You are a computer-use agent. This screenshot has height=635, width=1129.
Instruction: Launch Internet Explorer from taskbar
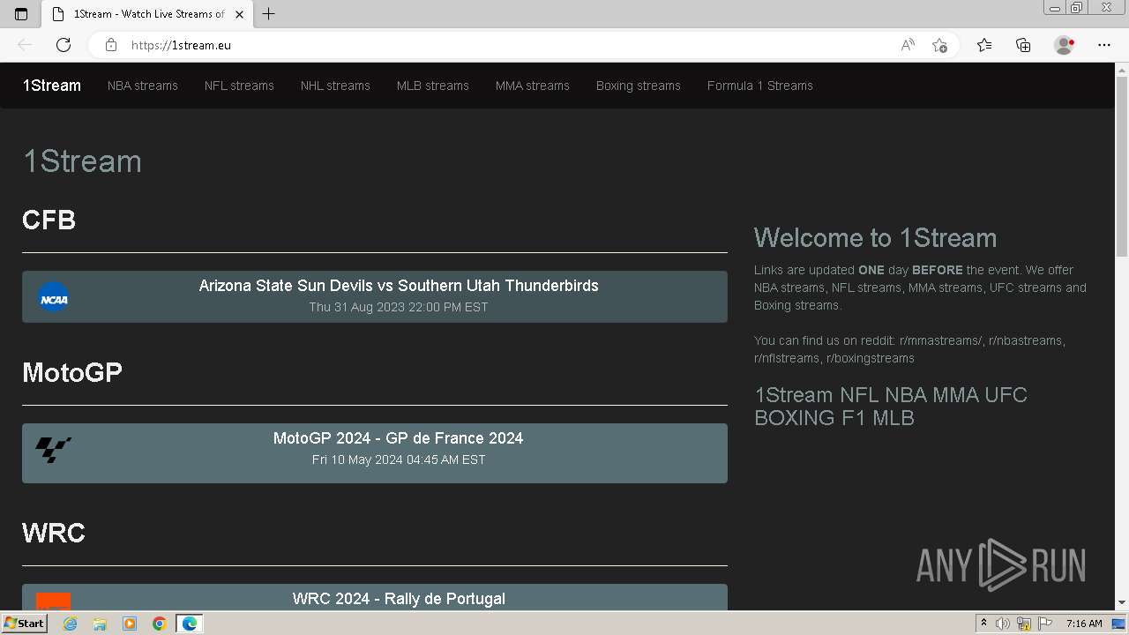(71, 624)
